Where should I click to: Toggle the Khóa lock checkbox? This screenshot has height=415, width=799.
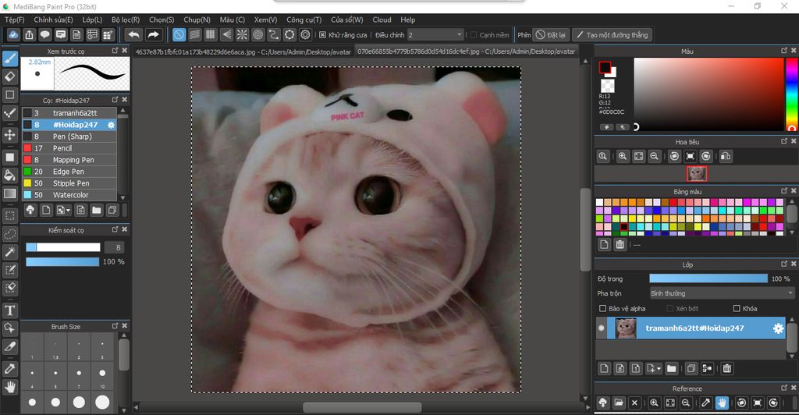pyautogui.click(x=737, y=309)
